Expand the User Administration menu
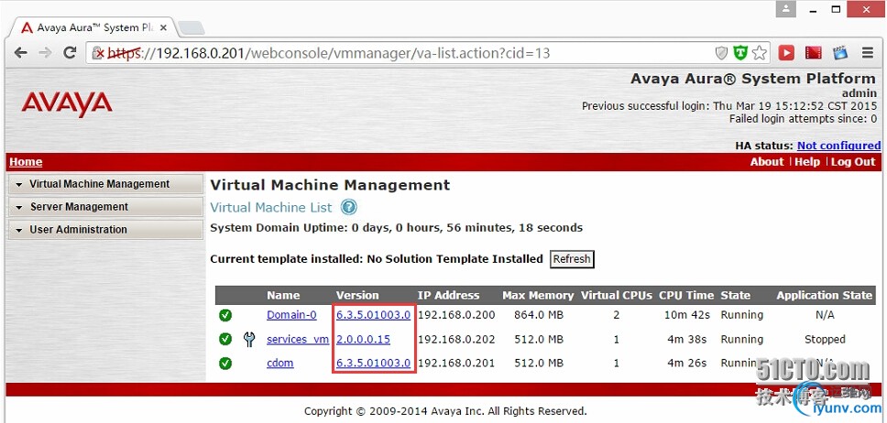Screen dimensions: 887x423 pos(105,230)
